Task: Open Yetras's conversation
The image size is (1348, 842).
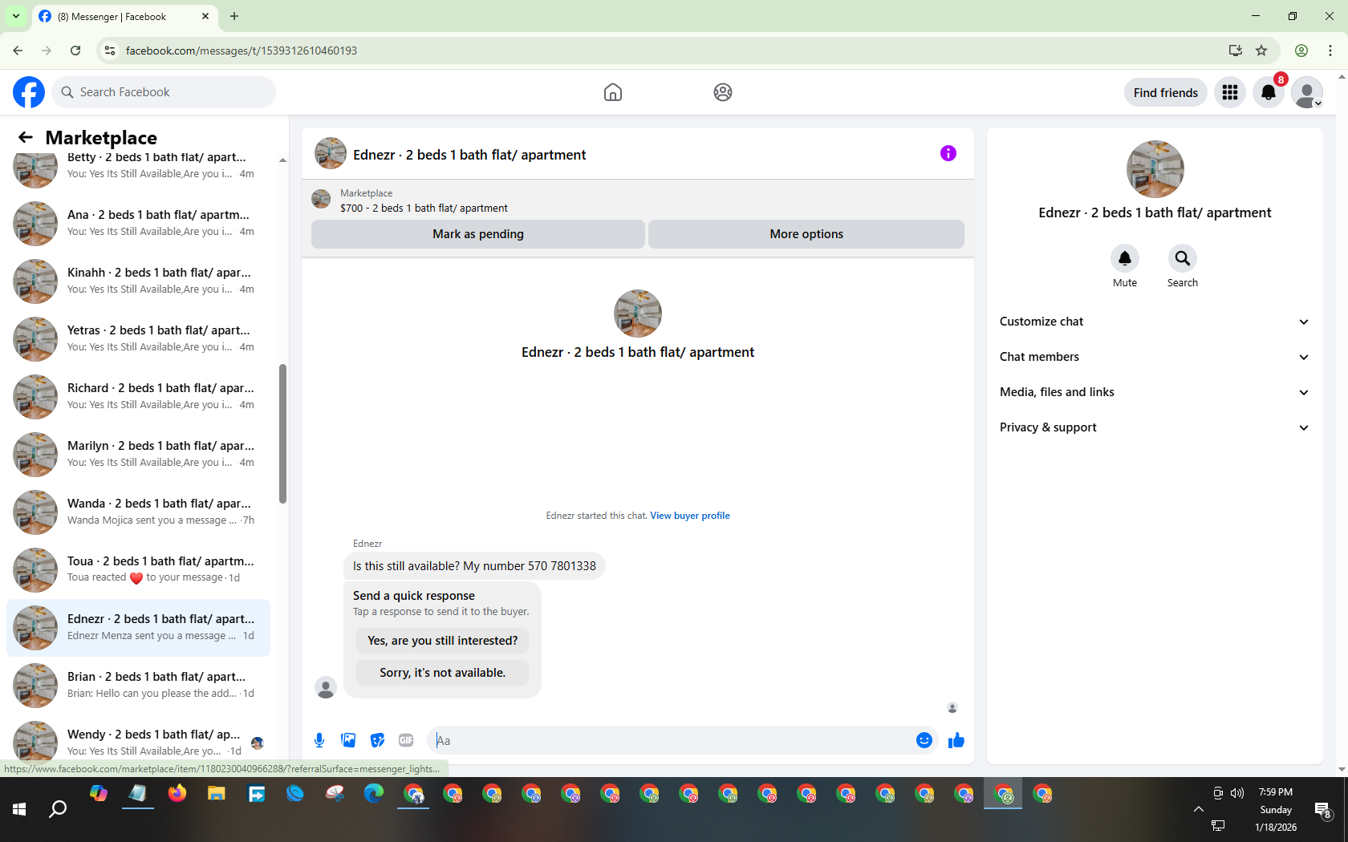Action: 138,338
